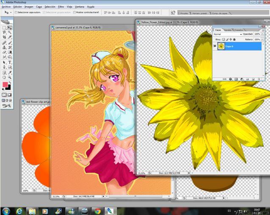The height and width of the screenshot is (215, 270).
Task: Select the Dodge tool
Action: click(x=10, y=57)
